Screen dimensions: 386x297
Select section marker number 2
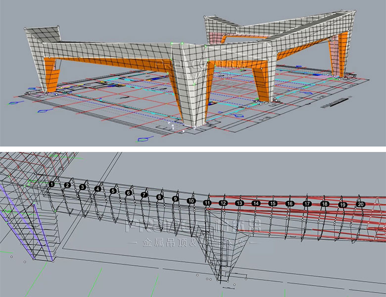[x=67, y=185]
